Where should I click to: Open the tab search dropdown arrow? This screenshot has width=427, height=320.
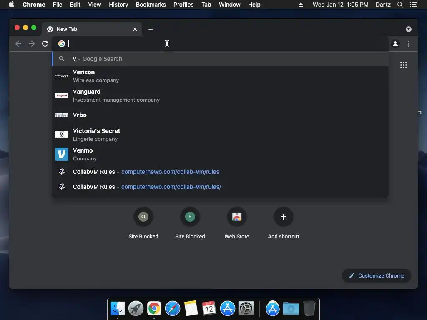[x=409, y=29]
